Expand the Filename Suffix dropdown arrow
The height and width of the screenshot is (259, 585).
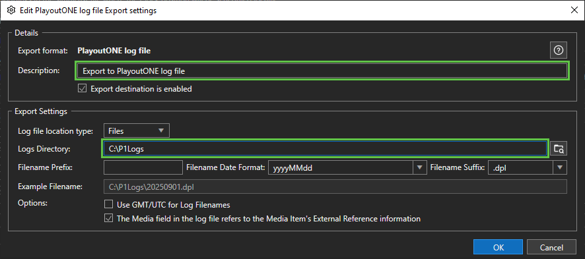pos(560,167)
